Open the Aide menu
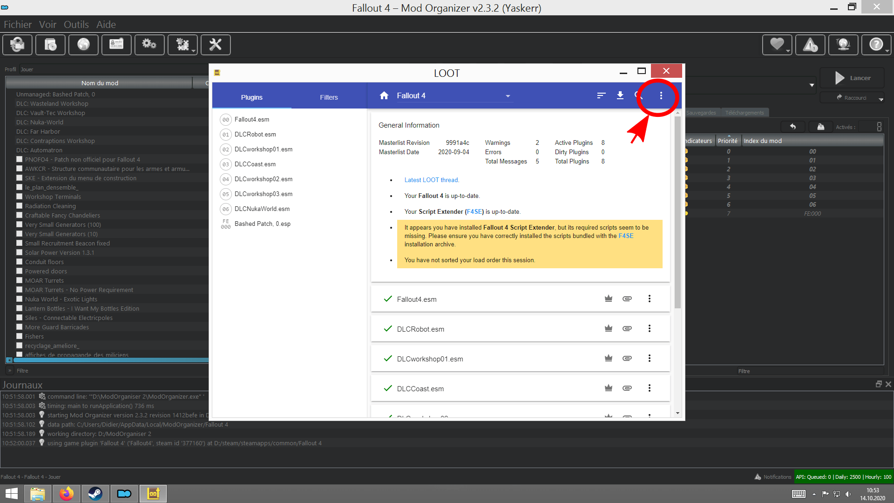The height and width of the screenshot is (503, 894). coord(106,24)
